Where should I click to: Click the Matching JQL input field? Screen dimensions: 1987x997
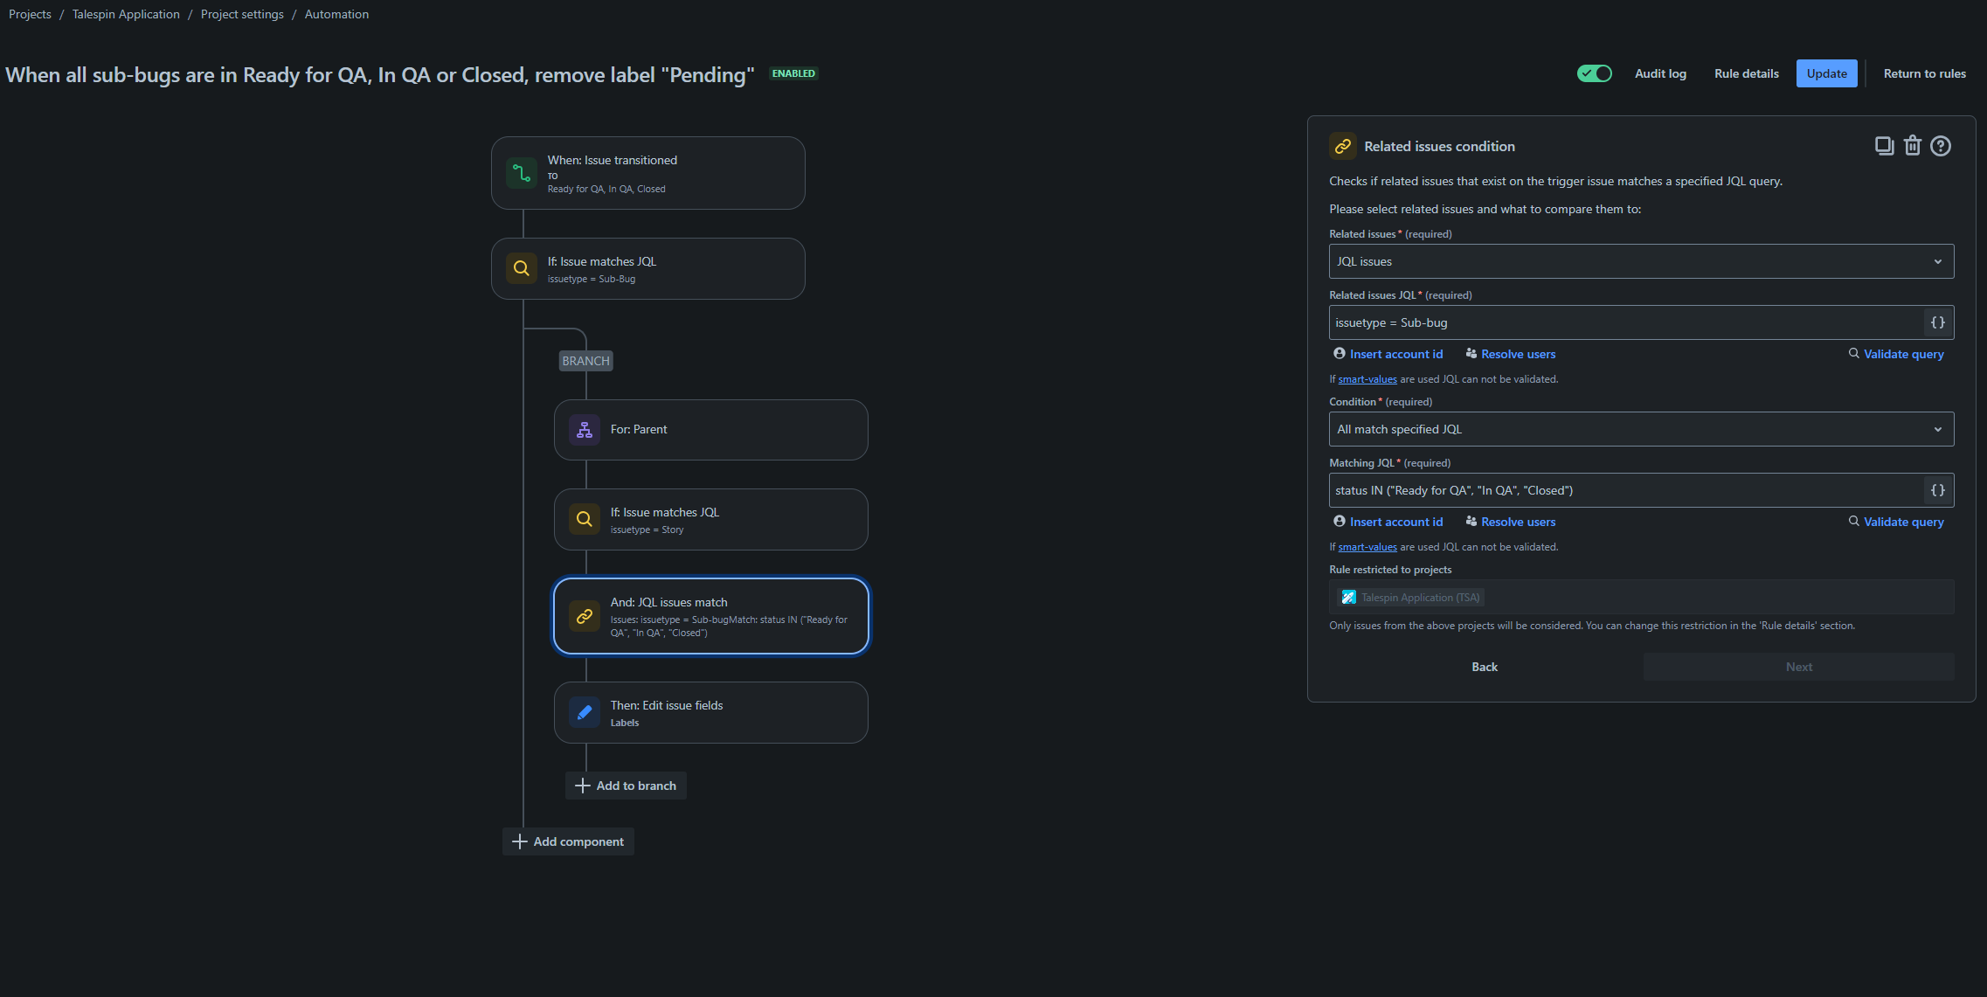tap(1625, 490)
